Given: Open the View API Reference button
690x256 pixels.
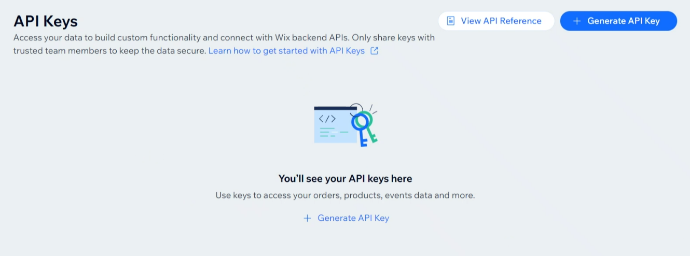Looking at the screenshot, I should coord(496,21).
